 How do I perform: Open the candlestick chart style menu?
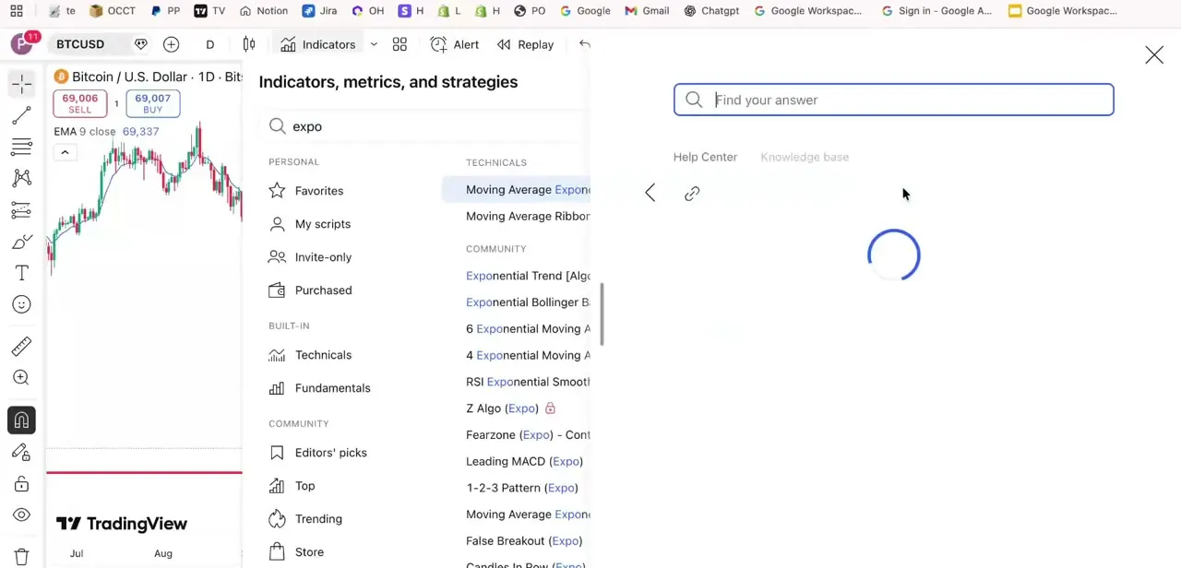coord(249,44)
